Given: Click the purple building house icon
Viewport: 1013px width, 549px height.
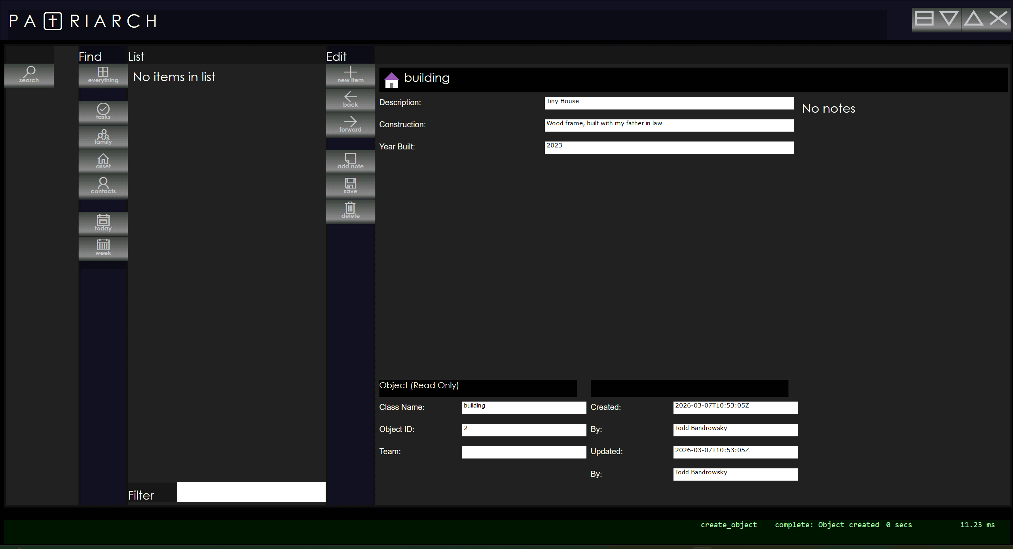Looking at the screenshot, I should (391, 80).
